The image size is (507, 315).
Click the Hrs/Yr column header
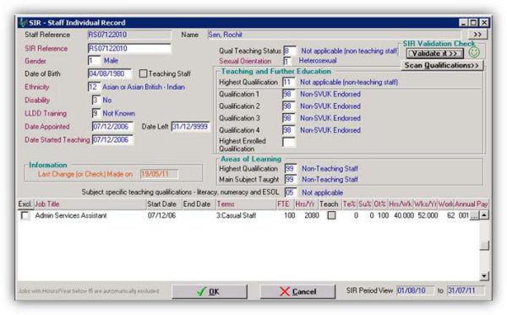tap(305, 204)
